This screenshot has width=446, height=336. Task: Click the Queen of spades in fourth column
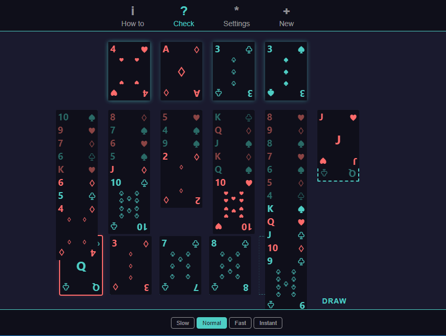tap(234, 170)
